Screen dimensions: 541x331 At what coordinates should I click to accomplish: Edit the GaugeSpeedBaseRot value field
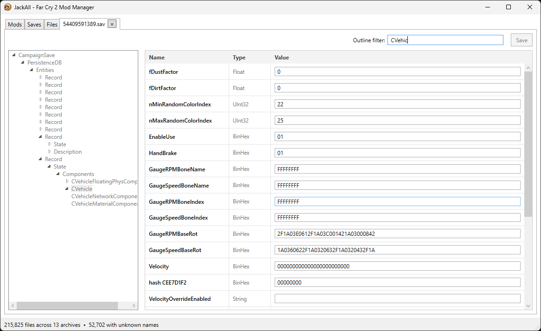398,250
